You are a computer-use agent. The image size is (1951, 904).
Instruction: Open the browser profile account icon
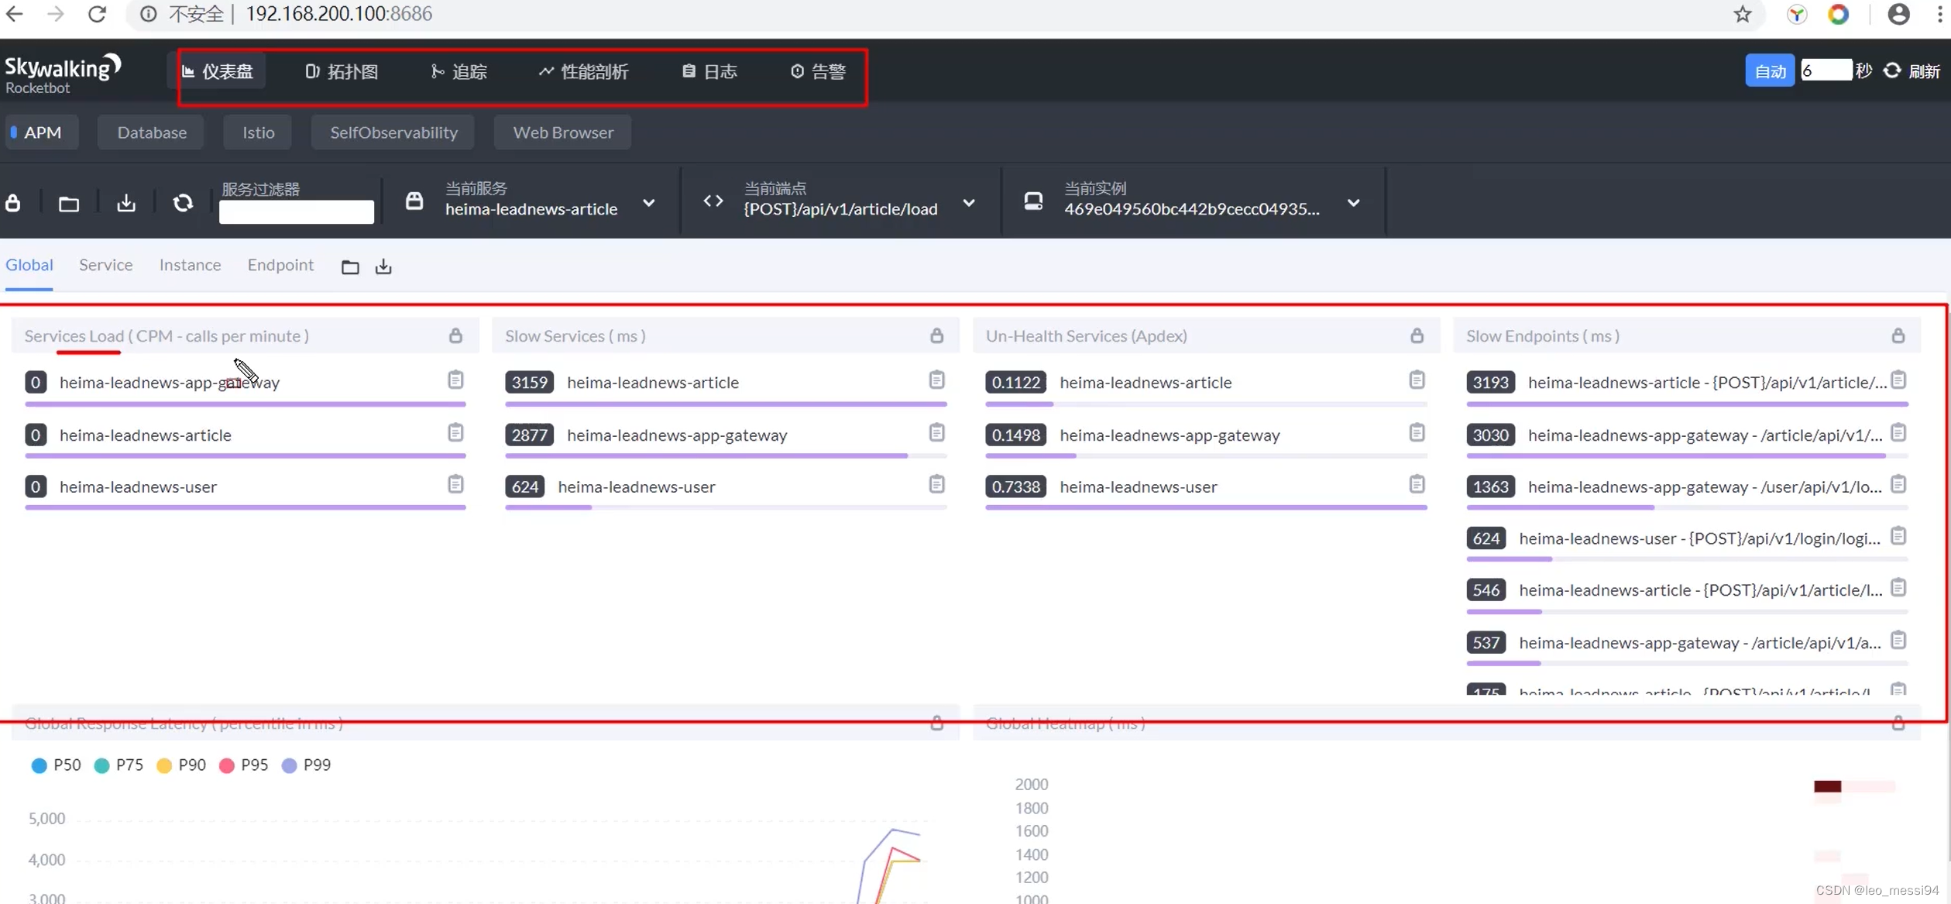point(1898,14)
